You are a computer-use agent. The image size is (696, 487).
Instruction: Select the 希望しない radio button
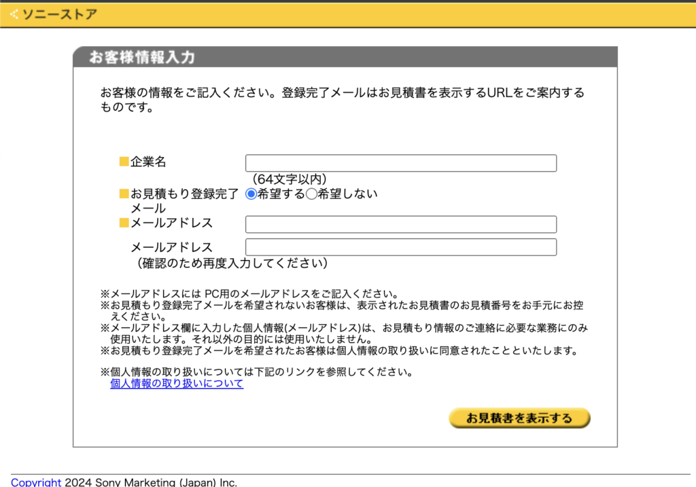pyautogui.click(x=311, y=194)
